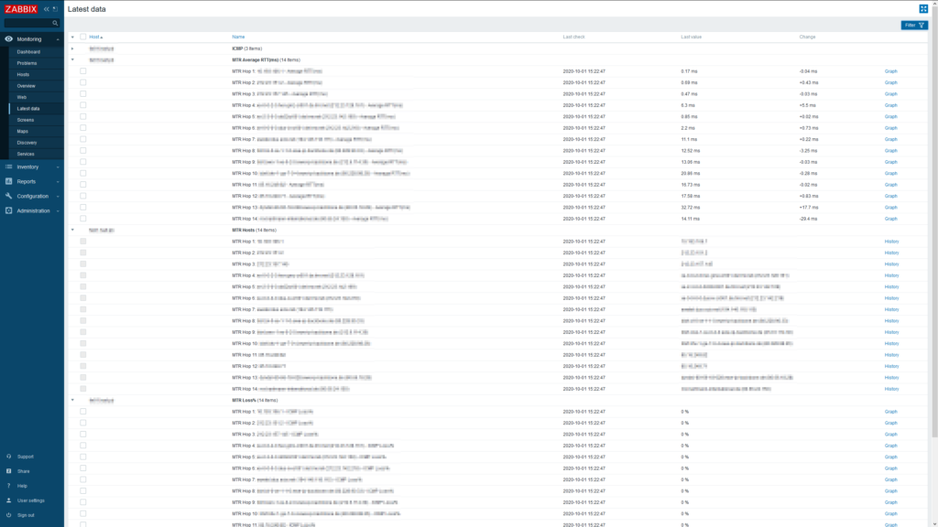Open the Filter button
938x527 pixels.
point(914,25)
